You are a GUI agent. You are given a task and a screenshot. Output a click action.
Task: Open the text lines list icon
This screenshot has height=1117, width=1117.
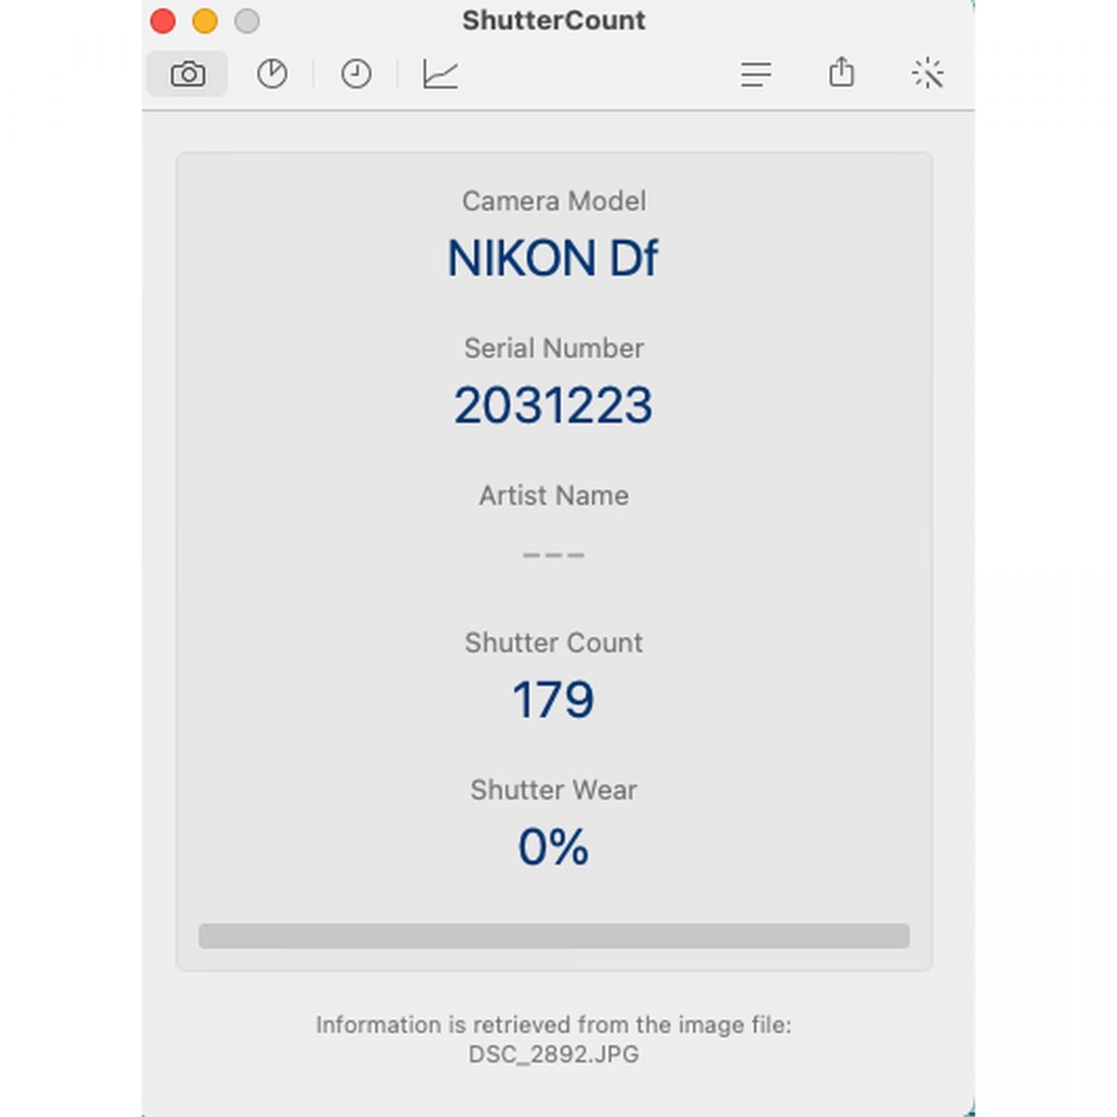(x=756, y=74)
